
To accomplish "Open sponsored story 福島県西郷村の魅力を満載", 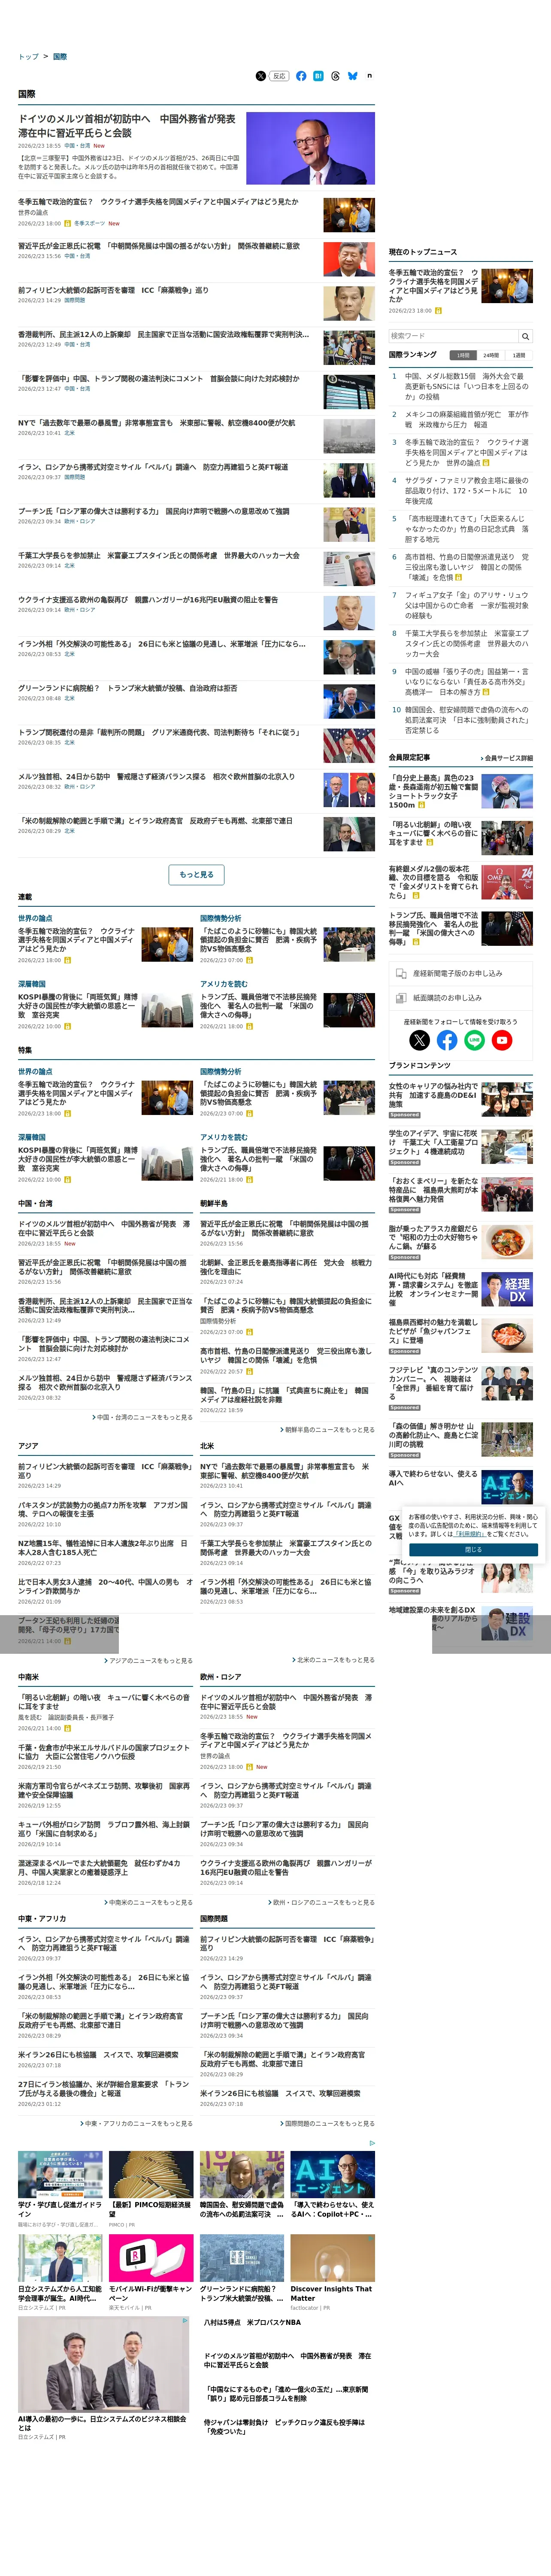I will pos(433,1332).
